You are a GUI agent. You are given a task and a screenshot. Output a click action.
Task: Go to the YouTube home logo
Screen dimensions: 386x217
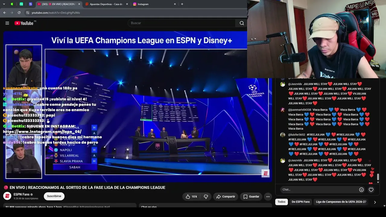point(24,23)
